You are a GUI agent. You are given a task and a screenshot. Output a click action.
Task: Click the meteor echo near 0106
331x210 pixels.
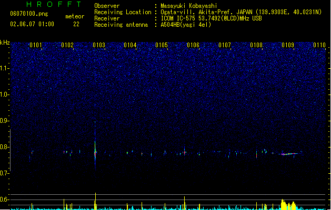pos(185,152)
